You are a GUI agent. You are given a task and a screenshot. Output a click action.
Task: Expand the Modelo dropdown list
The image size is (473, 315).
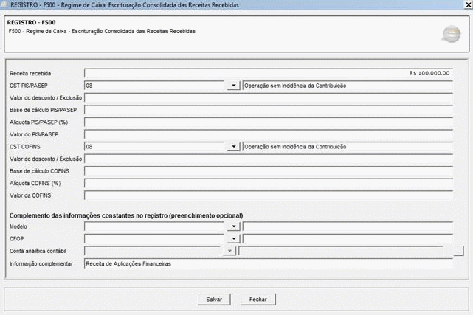tap(233, 226)
